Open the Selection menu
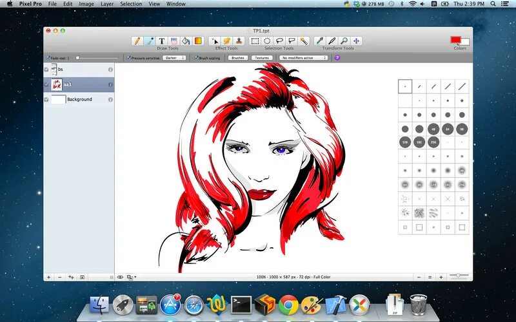Screen dimensions: 516x322 pos(131,4)
